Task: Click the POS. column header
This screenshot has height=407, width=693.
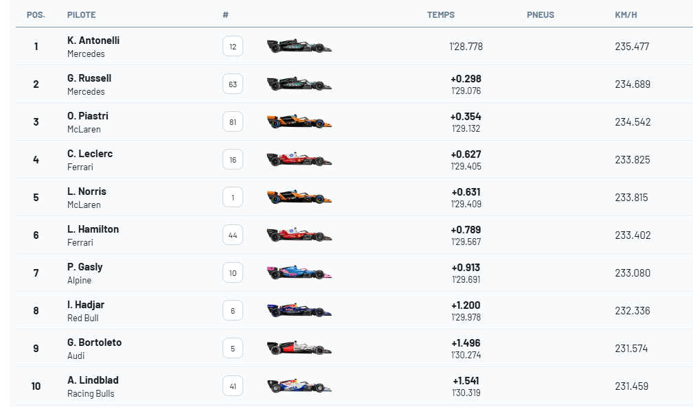Action: pos(36,15)
